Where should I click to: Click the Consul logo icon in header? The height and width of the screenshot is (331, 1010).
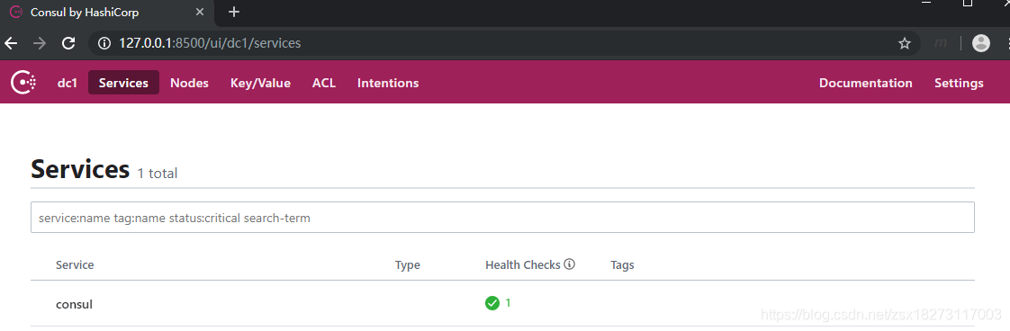[23, 83]
